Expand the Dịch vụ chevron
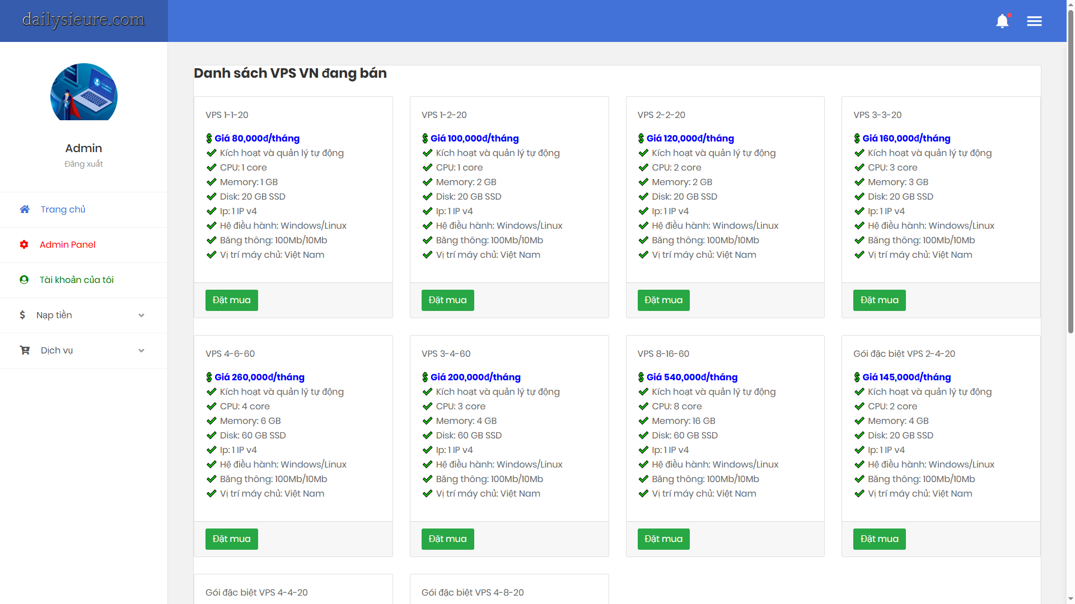This screenshot has width=1075, height=604. [x=141, y=351]
